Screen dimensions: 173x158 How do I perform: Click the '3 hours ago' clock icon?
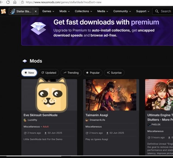click(x=149, y=138)
